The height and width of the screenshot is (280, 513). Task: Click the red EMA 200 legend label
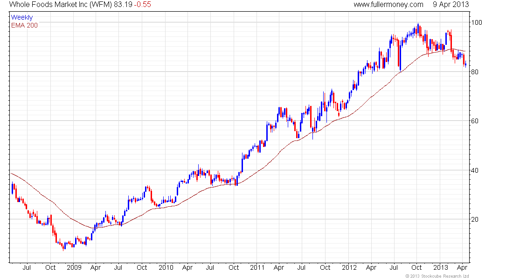pyautogui.click(x=24, y=25)
